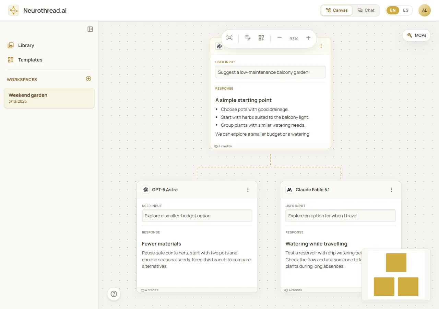The width and height of the screenshot is (439, 309).
Task: Open the MCPs panel
Action: tap(416, 35)
